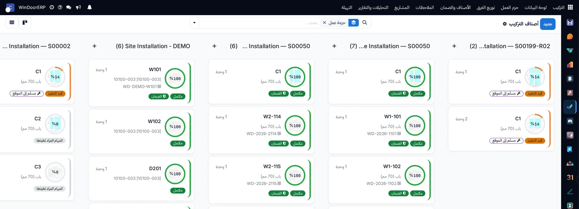This screenshot has width=579, height=209.
Task: Click the 100% progress ring on D201
Action: pyautogui.click(x=175, y=174)
